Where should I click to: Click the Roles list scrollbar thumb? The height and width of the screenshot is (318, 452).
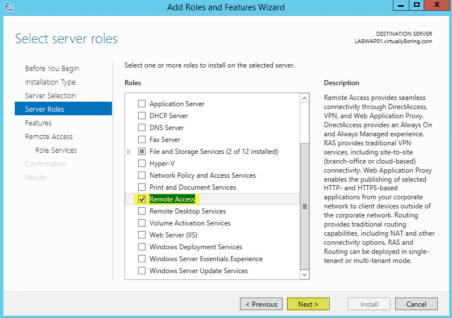(304, 206)
